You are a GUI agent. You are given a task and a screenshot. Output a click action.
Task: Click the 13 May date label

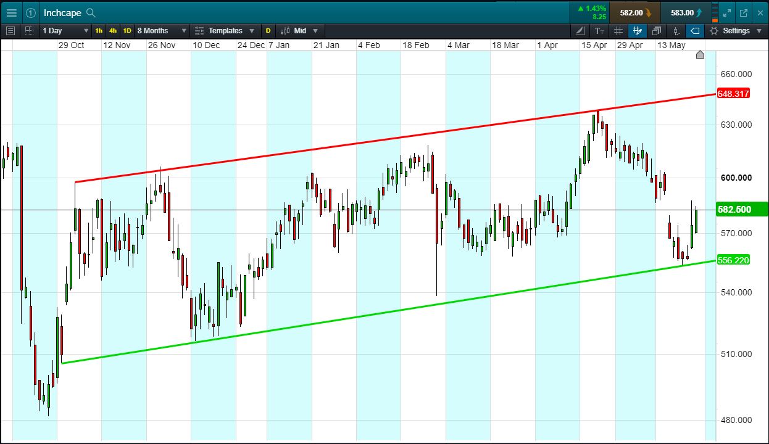pos(671,45)
